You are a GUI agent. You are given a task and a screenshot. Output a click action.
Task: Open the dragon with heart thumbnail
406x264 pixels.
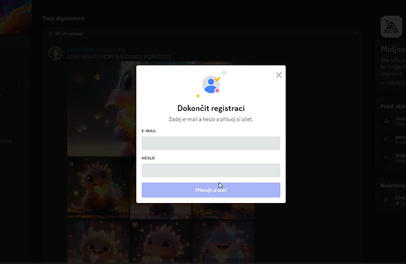pos(98,188)
